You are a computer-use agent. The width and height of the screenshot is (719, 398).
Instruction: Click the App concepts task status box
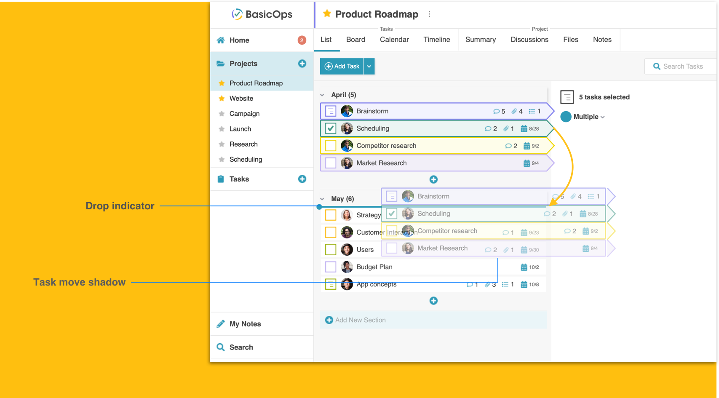[331, 285]
